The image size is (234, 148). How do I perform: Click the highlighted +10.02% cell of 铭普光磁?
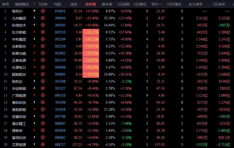pyautogui.click(x=92, y=53)
